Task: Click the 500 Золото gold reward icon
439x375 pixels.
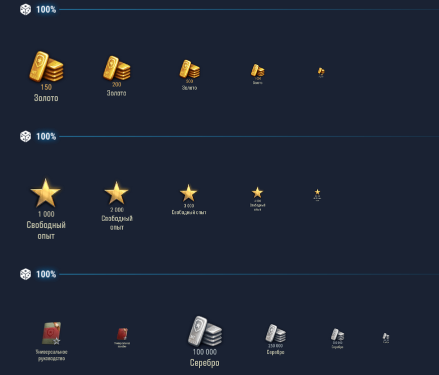Action: [x=189, y=70]
